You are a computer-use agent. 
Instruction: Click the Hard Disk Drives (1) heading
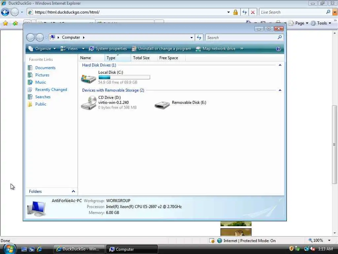click(x=99, y=65)
